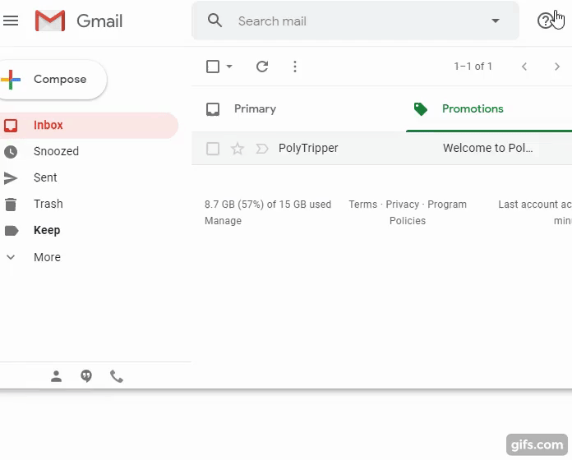
Task: Click the Compose button
Action: click(52, 80)
